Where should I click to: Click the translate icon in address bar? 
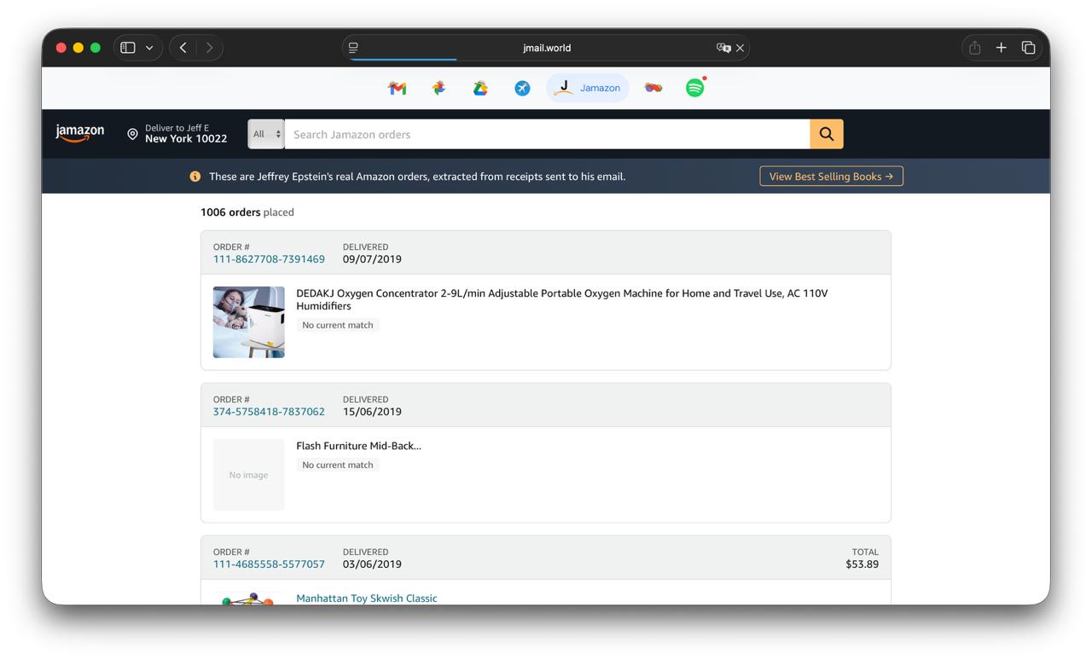point(723,48)
